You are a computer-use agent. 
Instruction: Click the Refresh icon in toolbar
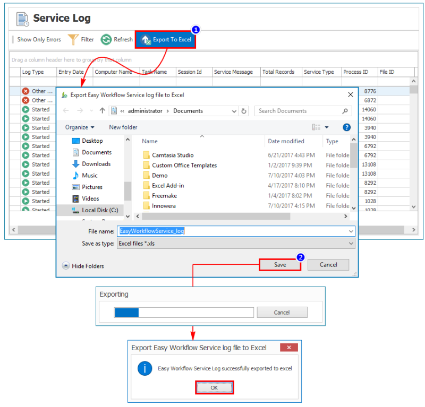click(106, 40)
